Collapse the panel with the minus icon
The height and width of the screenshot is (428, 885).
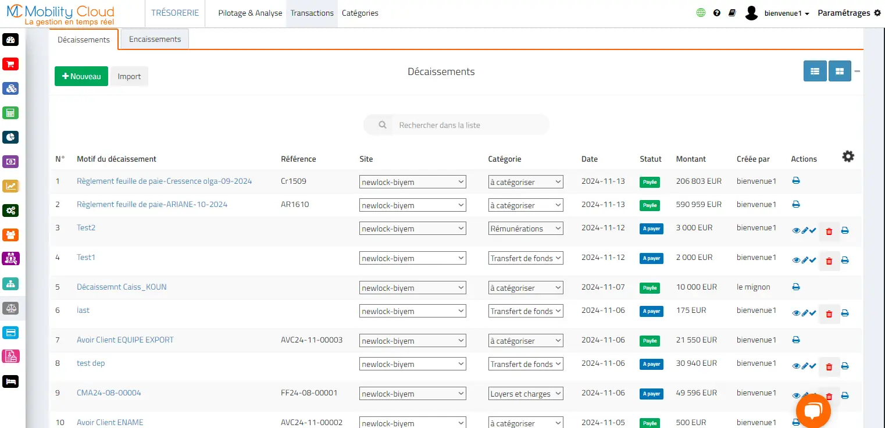857,72
